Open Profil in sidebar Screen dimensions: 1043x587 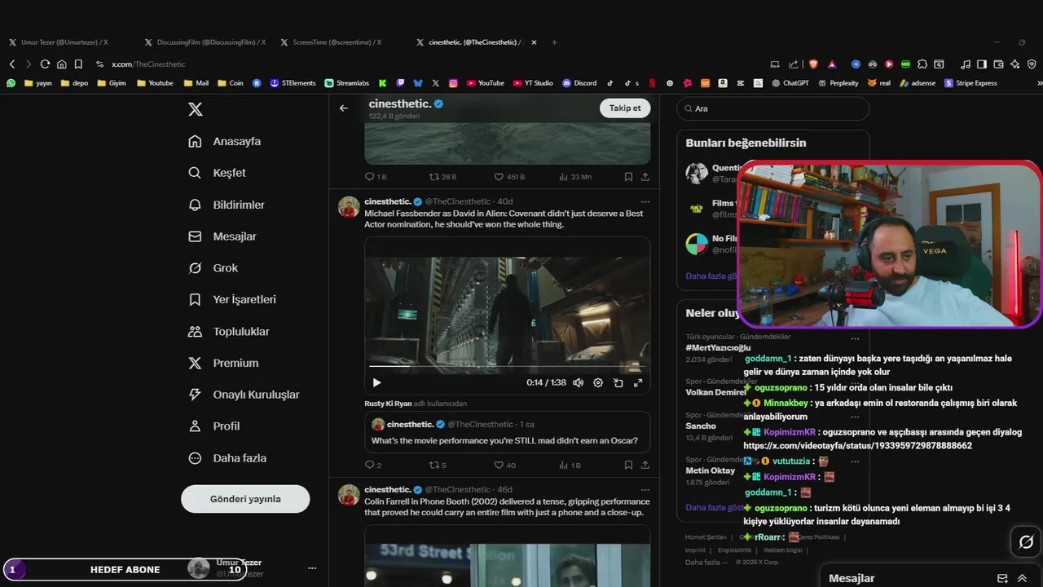(214, 426)
